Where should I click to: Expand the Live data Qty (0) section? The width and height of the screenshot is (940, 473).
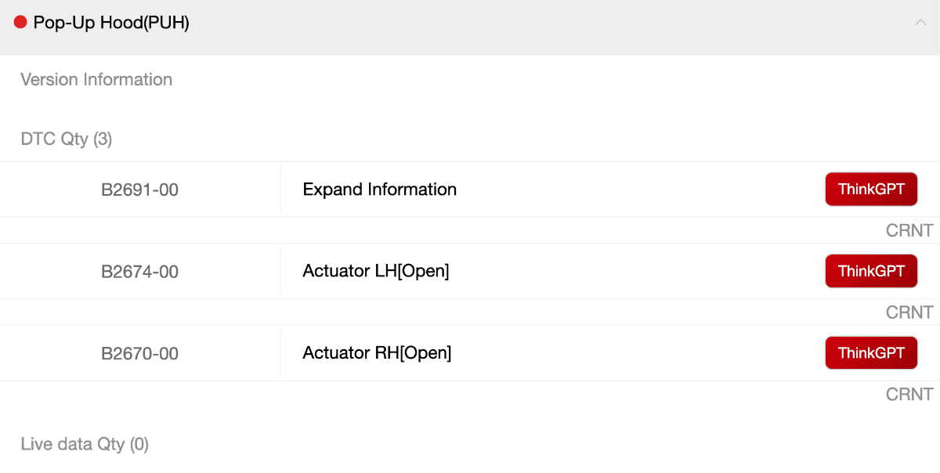(x=85, y=444)
